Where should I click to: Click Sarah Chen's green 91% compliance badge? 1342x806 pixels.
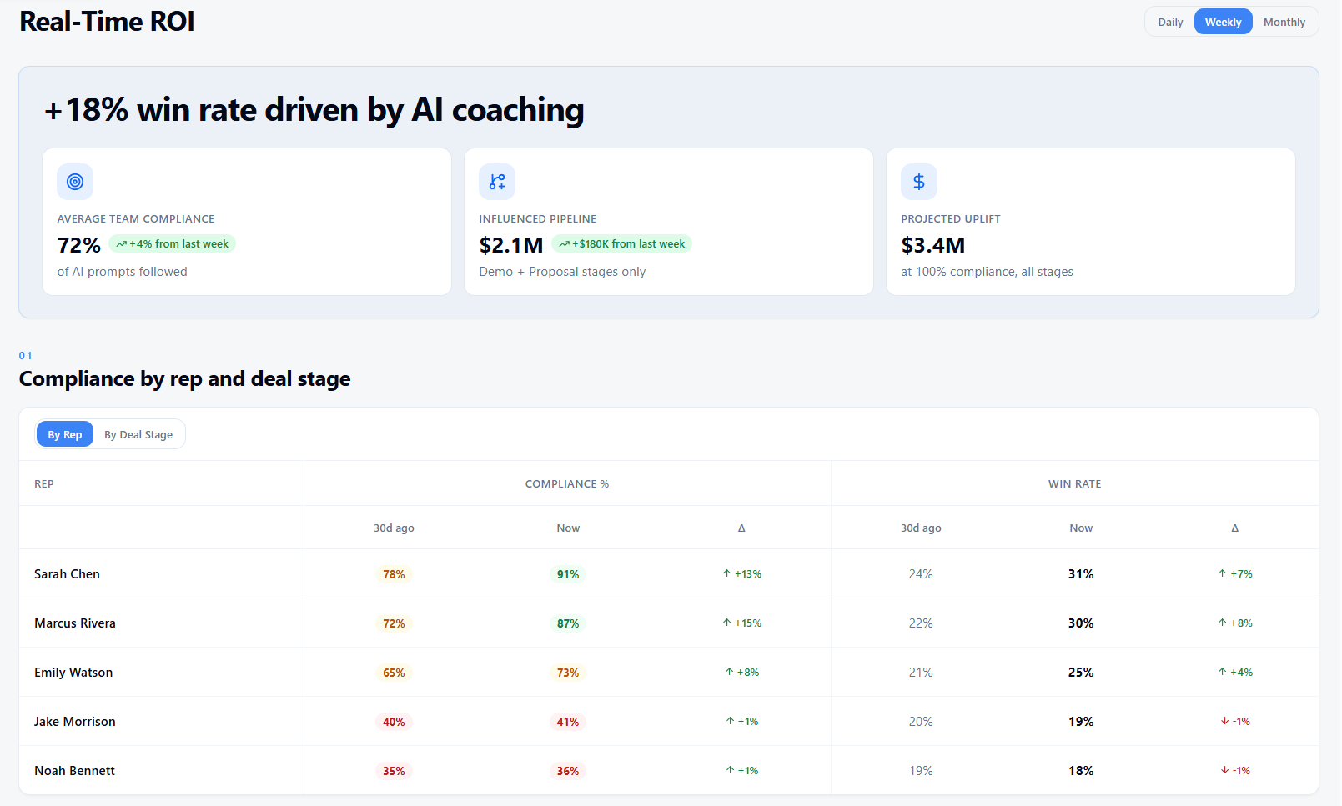click(x=567, y=573)
